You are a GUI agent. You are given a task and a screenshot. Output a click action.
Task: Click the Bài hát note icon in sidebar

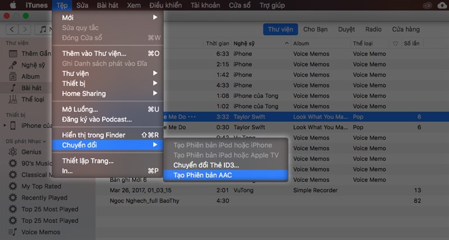pyautogui.click(x=13, y=88)
